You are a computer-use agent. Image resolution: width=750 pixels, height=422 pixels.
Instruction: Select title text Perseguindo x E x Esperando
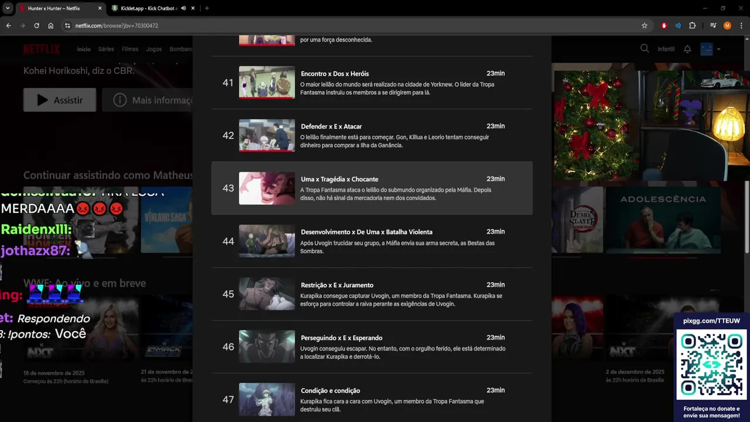tap(341, 338)
